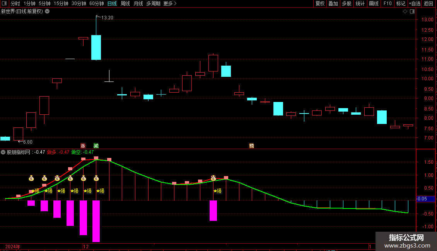Expand the 股朋指标网 indicator dropdown
This screenshot has height=251, width=437.
point(3,152)
